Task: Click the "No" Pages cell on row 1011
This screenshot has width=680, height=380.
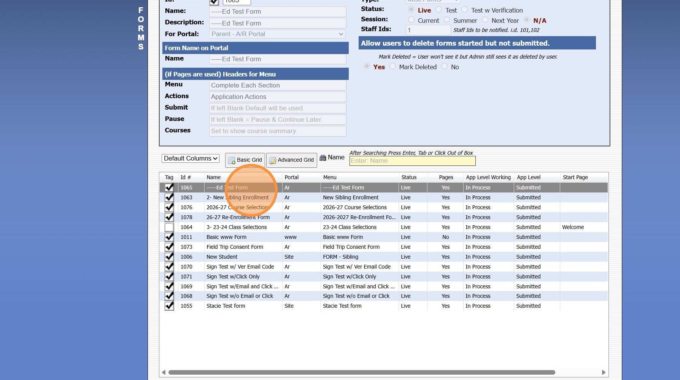Action: click(446, 237)
